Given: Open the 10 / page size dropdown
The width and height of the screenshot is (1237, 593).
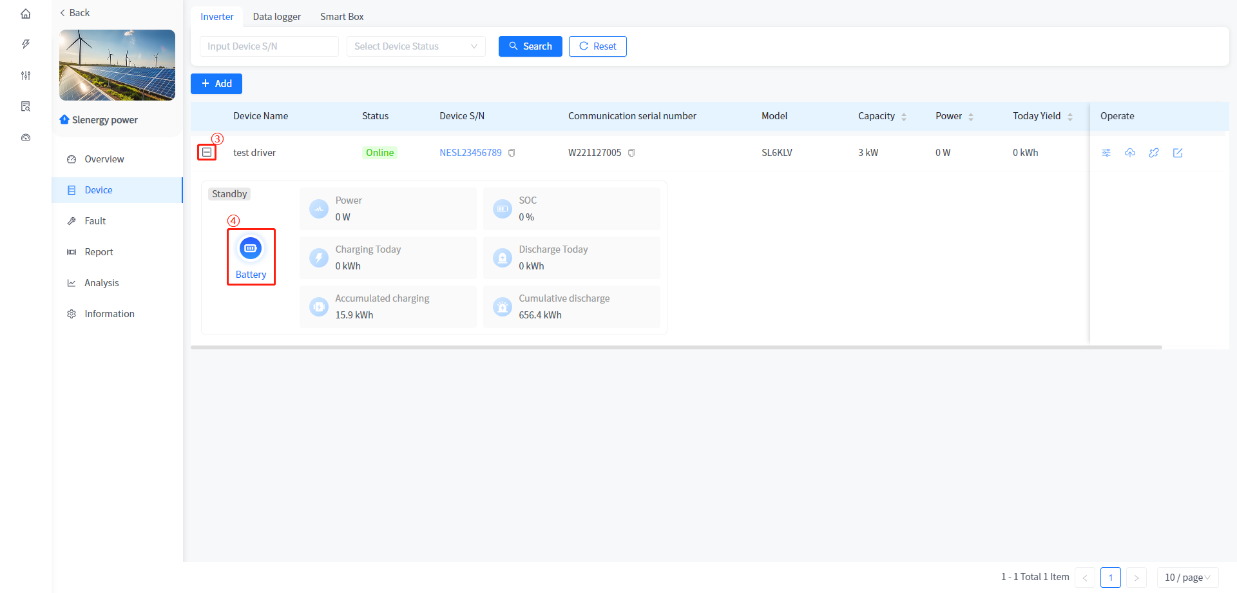Looking at the screenshot, I should [x=1187, y=578].
